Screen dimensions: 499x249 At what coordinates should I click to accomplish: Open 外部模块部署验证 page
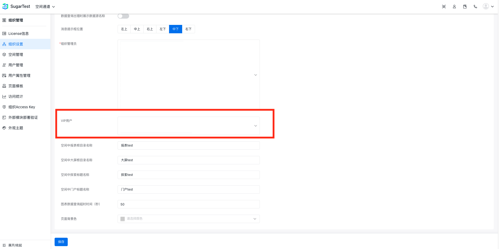click(25, 117)
